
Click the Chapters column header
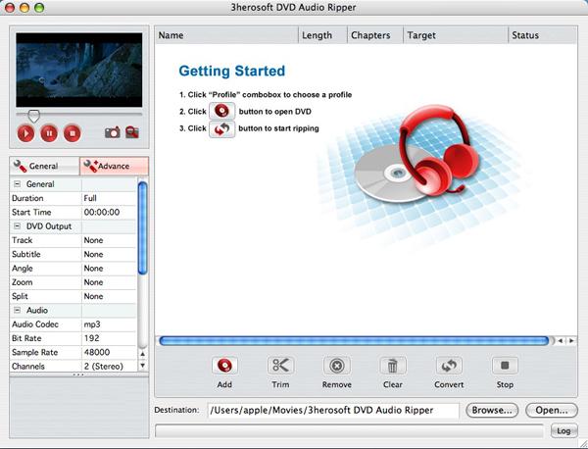point(375,35)
